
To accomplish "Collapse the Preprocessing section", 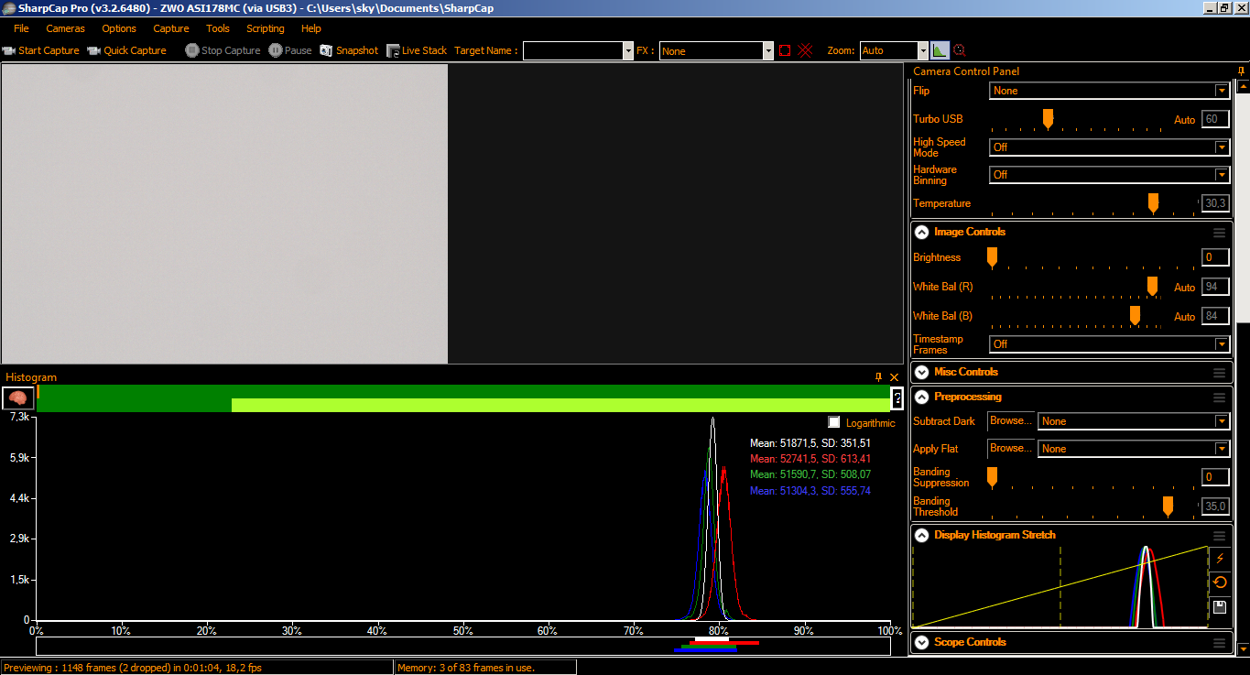I will (921, 397).
